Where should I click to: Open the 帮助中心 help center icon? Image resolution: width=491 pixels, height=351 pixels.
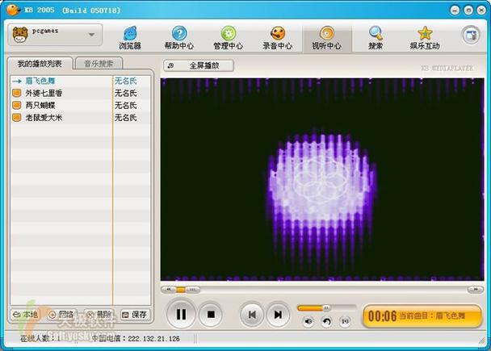(x=178, y=37)
